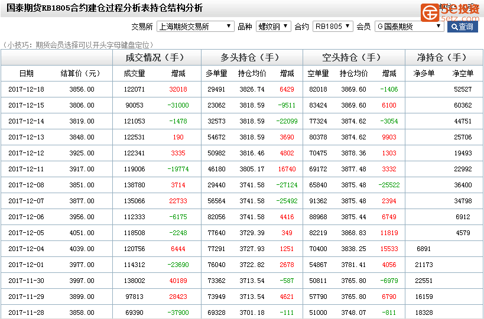Click net long value 22551
This screenshot has height=319, width=484.
(x=424, y=281)
